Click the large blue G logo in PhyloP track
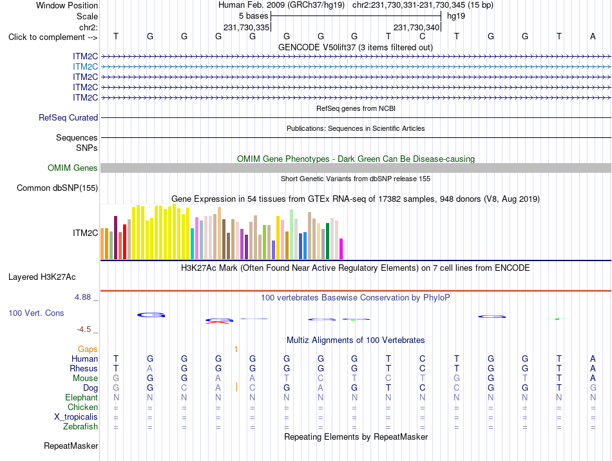Screen dimensions: 612x461 [151, 315]
